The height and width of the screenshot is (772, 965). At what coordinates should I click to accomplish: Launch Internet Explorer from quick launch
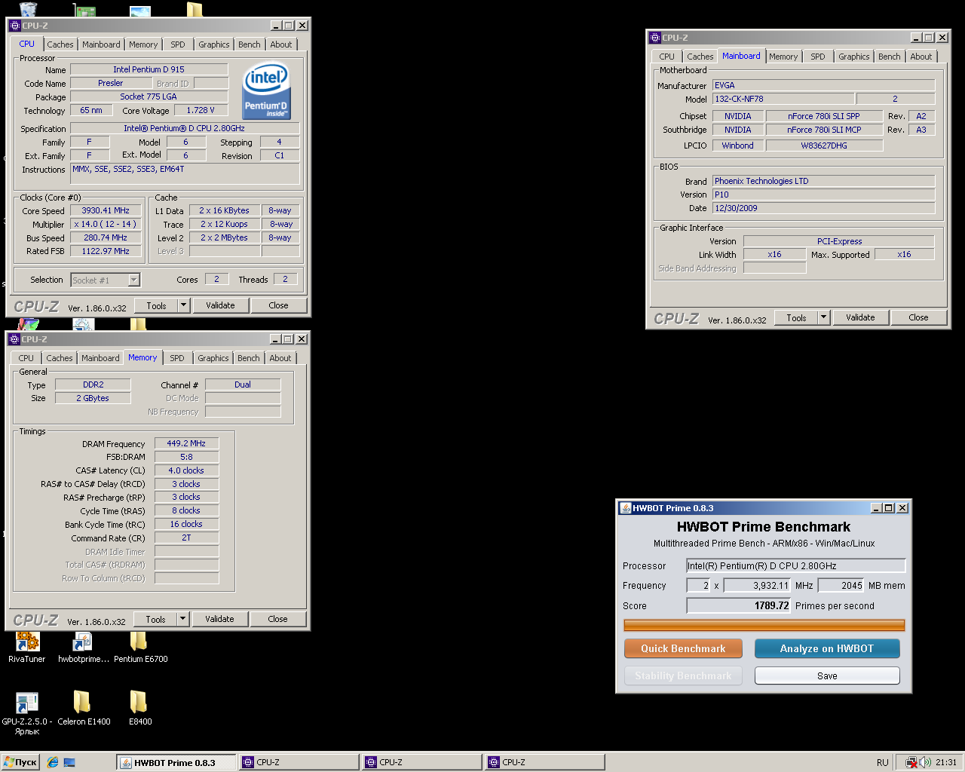(x=53, y=762)
